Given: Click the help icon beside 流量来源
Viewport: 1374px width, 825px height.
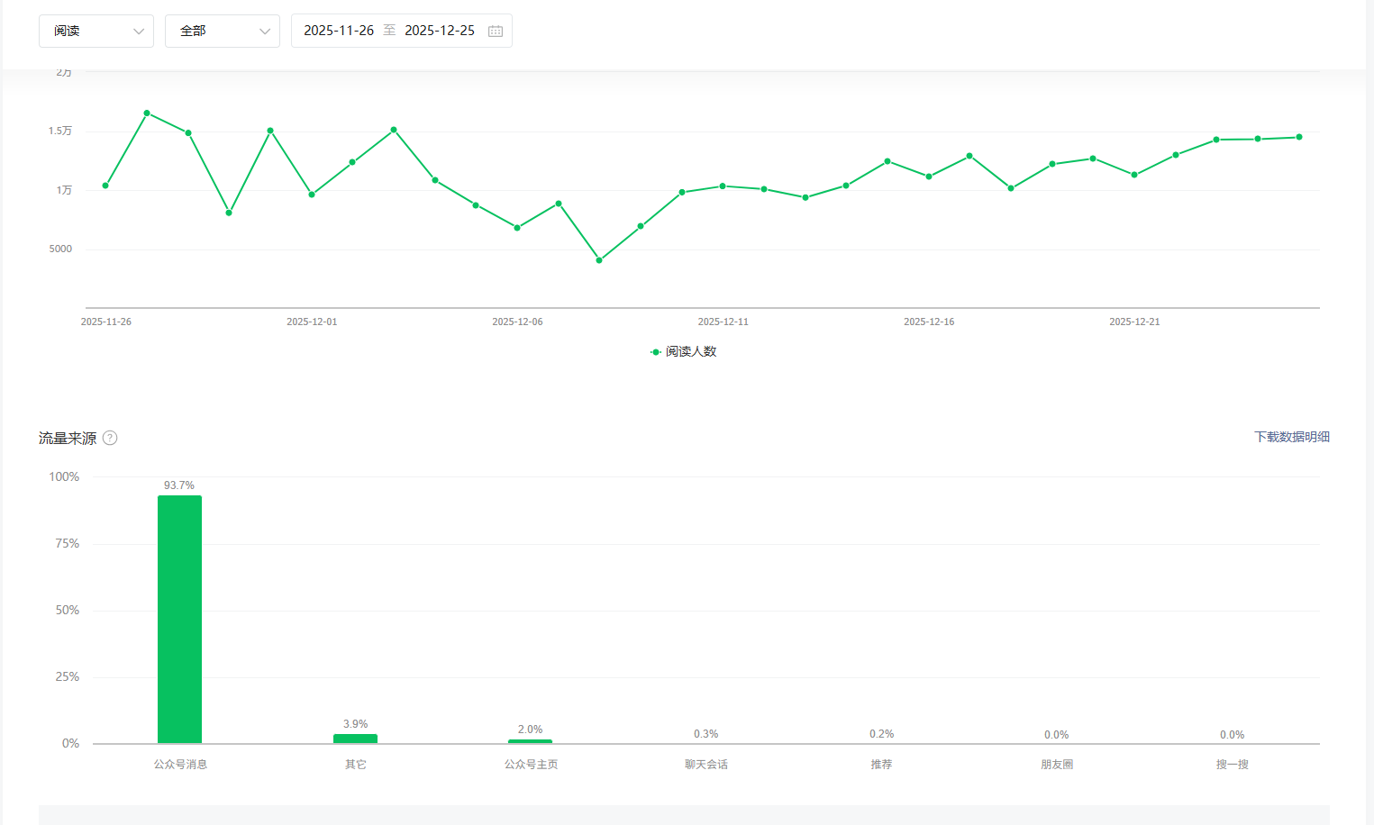Looking at the screenshot, I should 110,439.
